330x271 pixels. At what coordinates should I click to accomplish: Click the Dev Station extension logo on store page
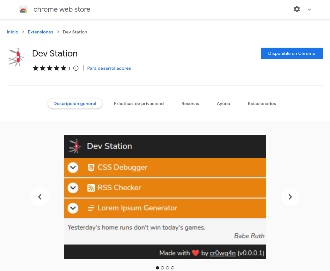pos(16,57)
